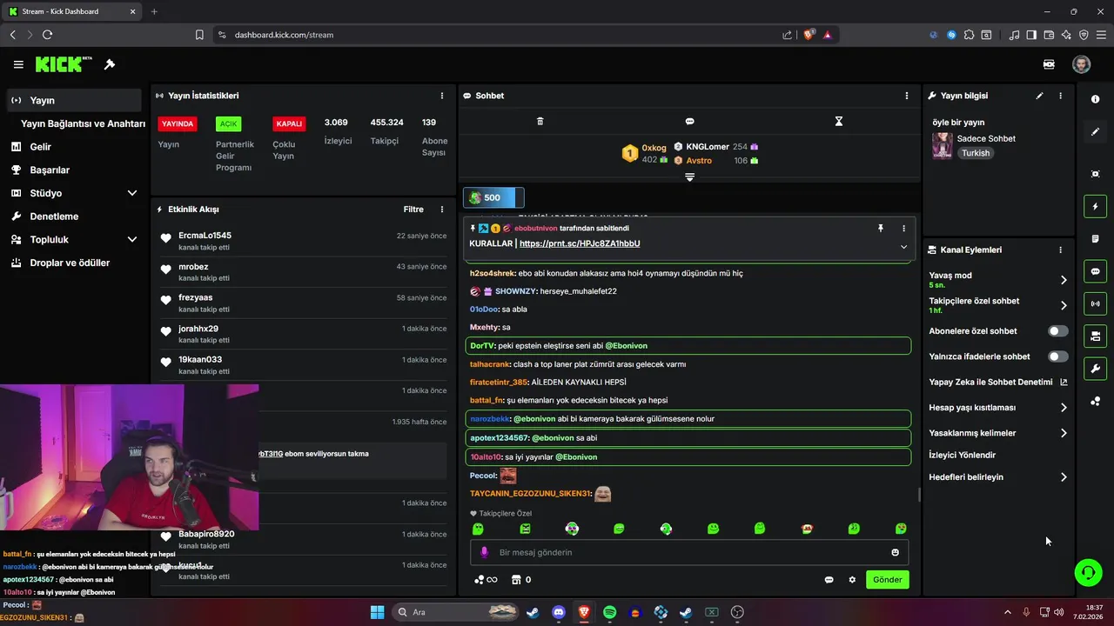Click the pencil icon in right sidebar
Screen dimensions: 1114x626
[x=1095, y=132]
